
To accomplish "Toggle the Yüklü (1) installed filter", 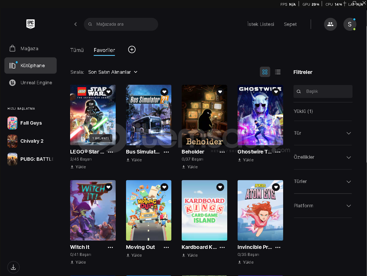I will click(x=303, y=111).
